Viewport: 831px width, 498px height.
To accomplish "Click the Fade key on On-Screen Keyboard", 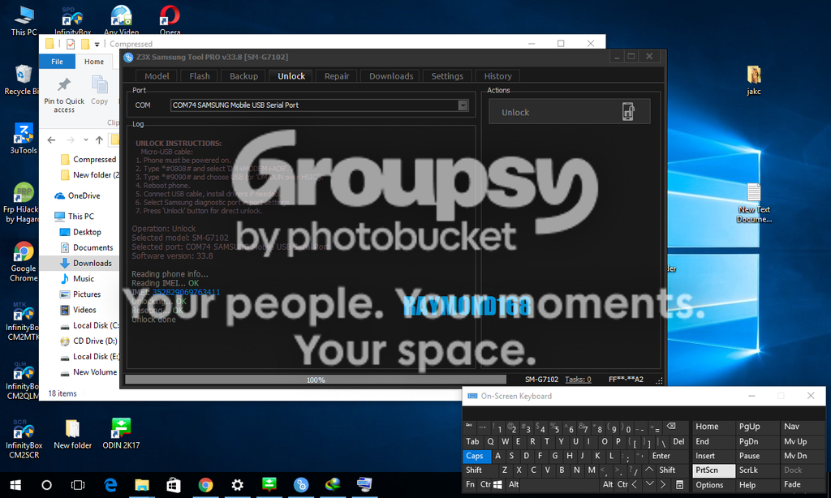I will [802, 484].
